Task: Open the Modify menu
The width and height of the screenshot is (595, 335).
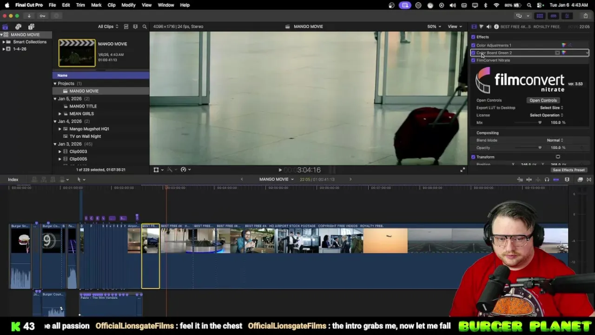Action: (x=128, y=5)
